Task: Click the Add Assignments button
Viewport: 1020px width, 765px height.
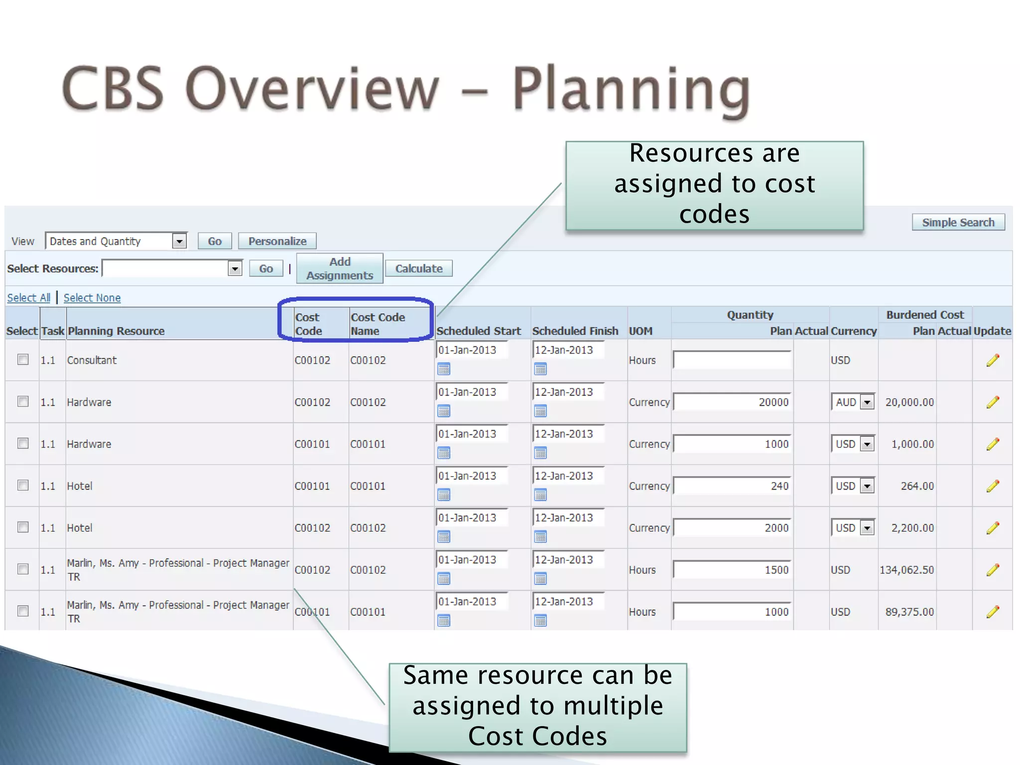Action: 340,268
